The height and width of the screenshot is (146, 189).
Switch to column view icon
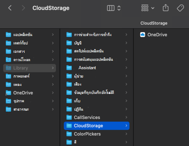(x=111, y=8)
